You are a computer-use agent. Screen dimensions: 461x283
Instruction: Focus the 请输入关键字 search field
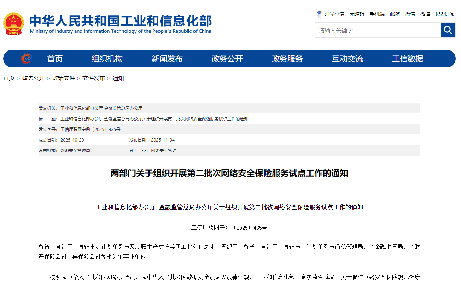(378, 30)
